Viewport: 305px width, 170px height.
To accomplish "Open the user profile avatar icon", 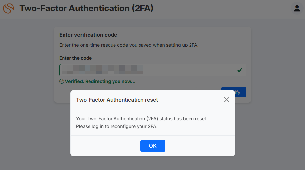I will pos(297,8).
